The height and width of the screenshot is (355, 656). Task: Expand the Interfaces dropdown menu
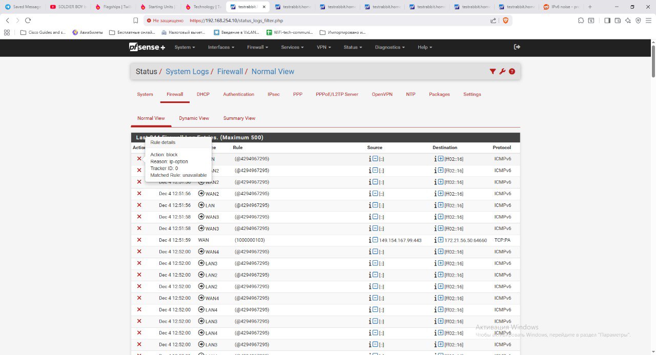click(221, 47)
